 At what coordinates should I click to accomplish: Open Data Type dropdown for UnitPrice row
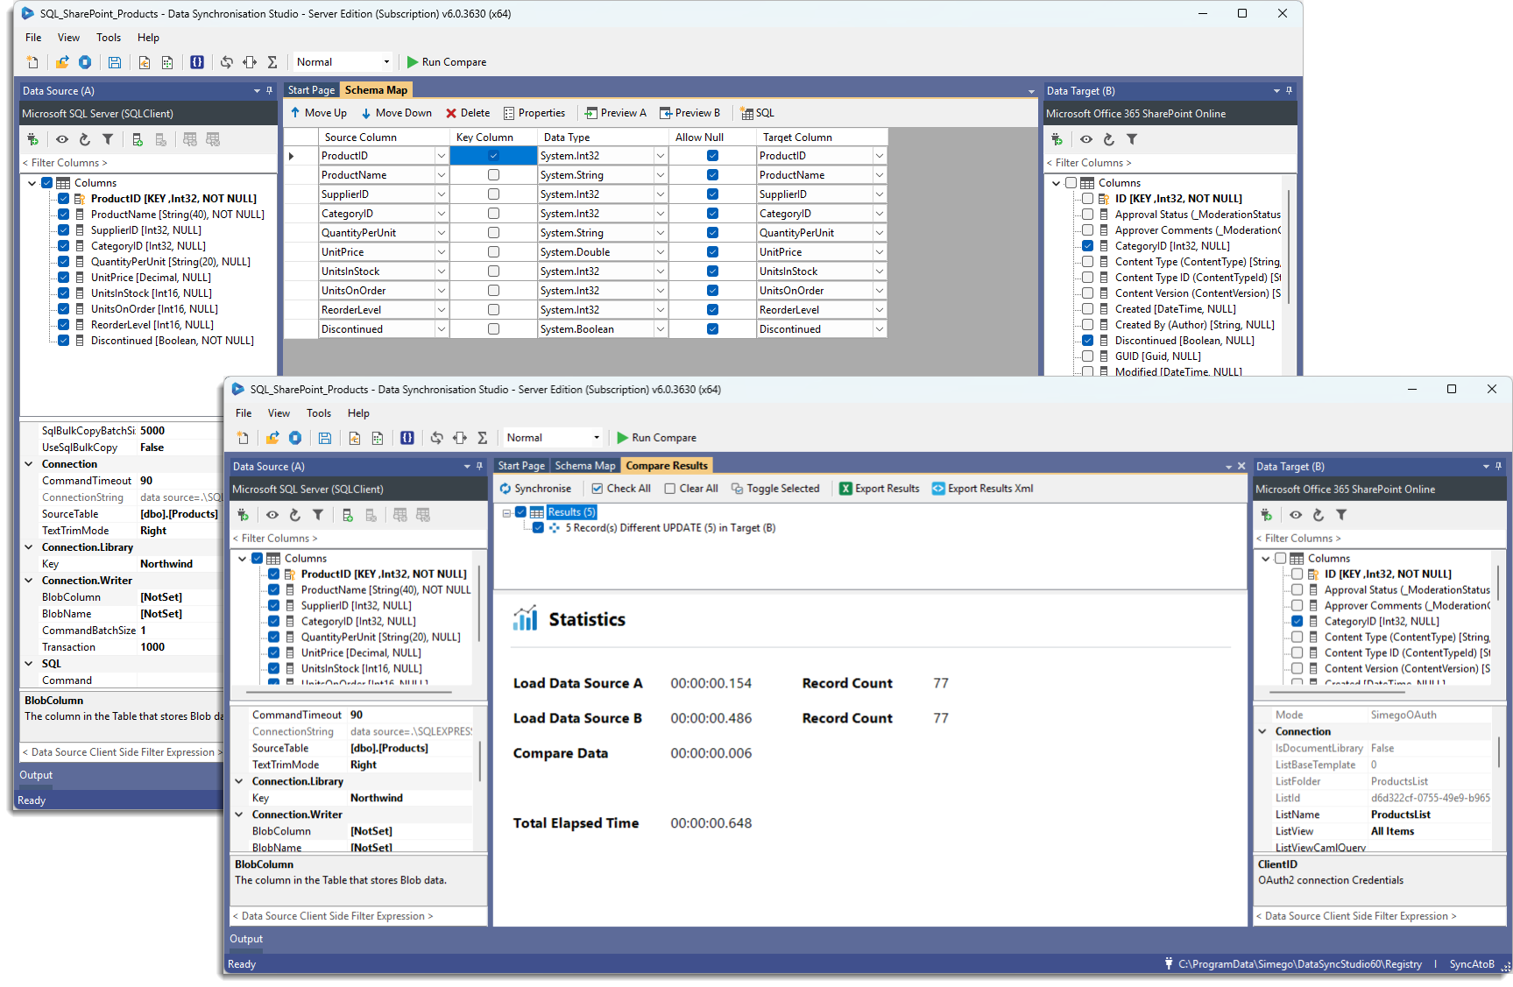point(661,252)
